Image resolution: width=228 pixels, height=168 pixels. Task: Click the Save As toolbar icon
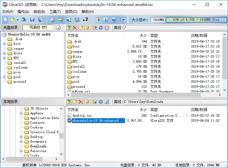41,20
